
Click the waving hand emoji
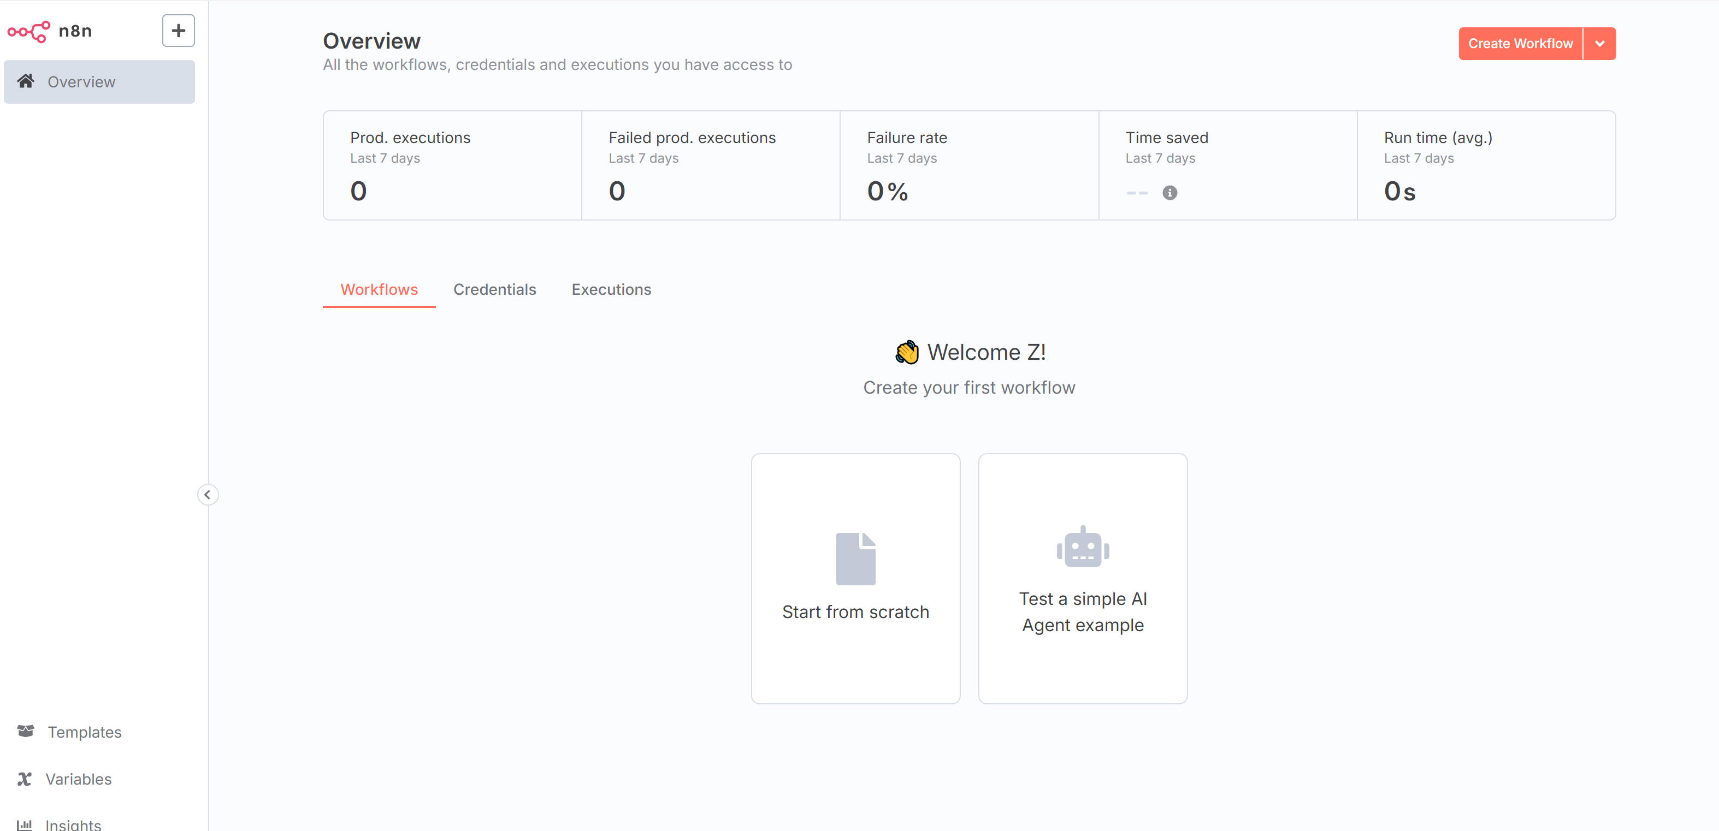(x=906, y=352)
